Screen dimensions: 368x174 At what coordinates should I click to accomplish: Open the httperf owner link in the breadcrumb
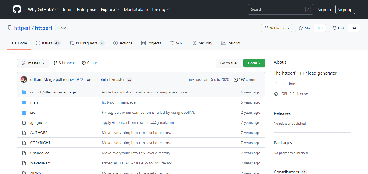click(23, 28)
